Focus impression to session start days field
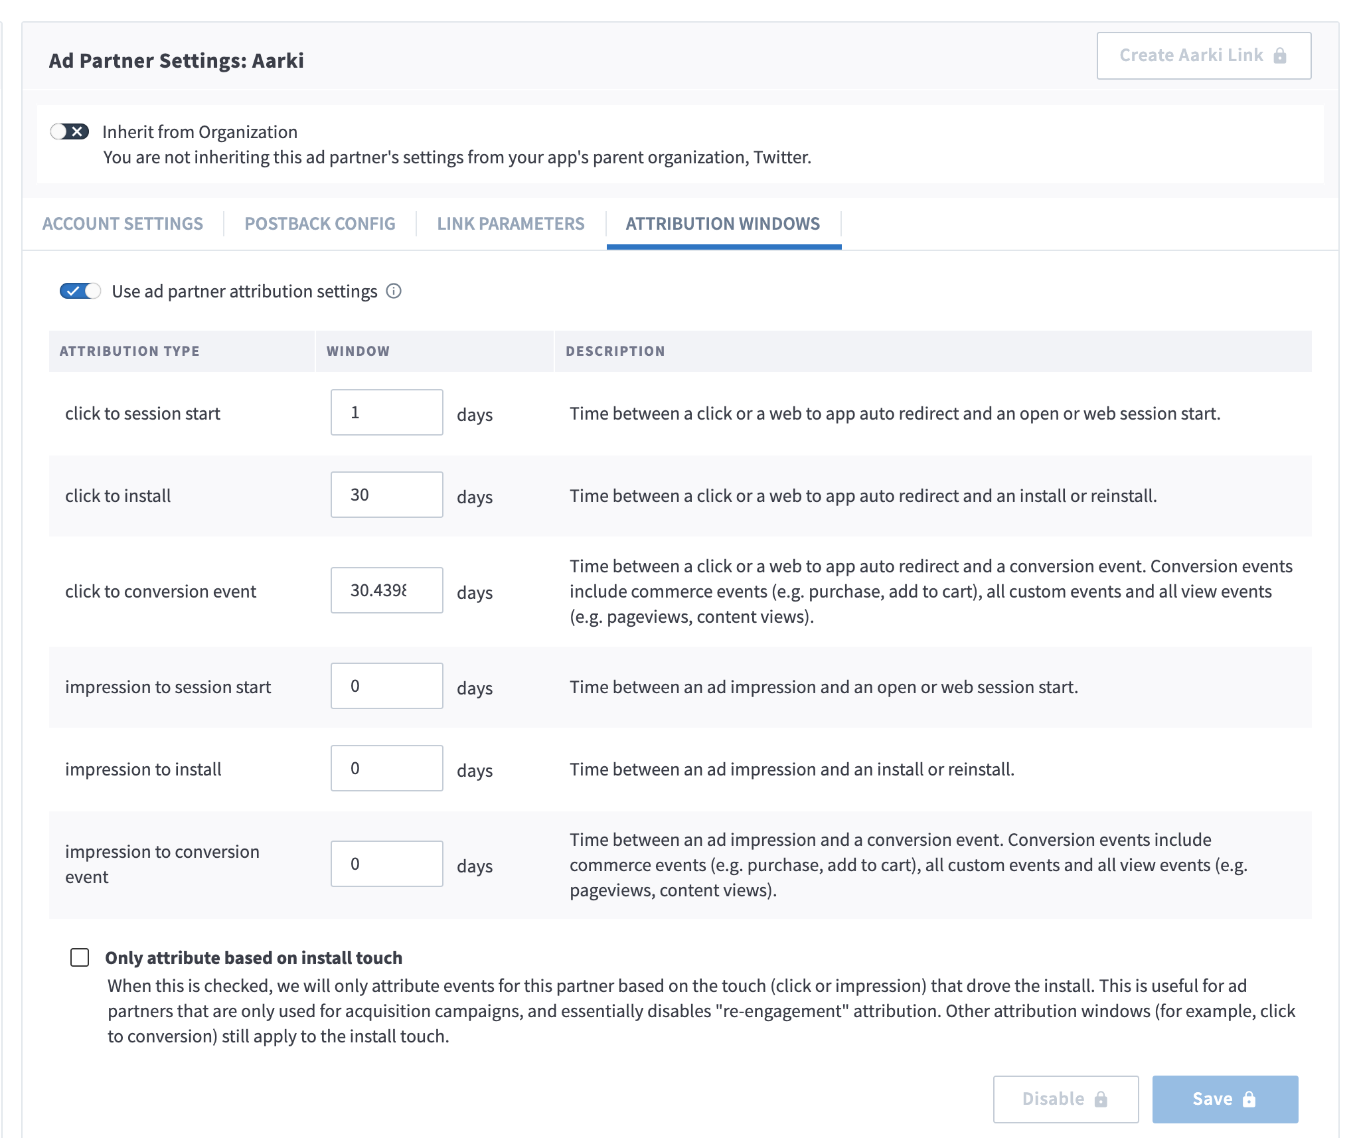The width and height of the screenshot is (1357, 1138). click(x=386, y=686)
